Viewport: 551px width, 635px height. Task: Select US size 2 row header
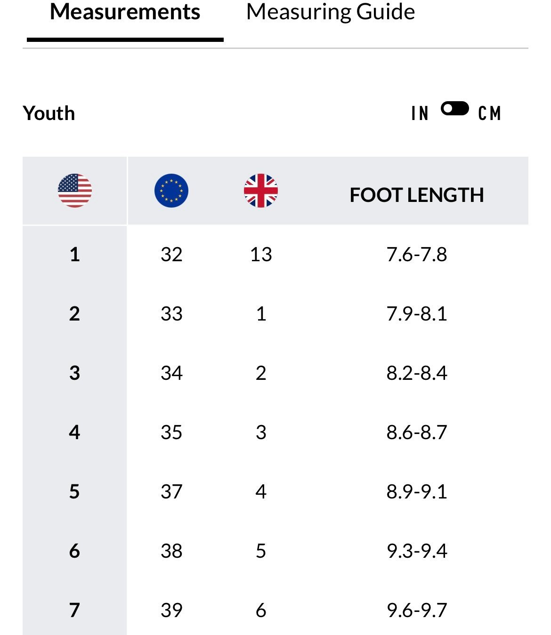[x=74, y=314]
